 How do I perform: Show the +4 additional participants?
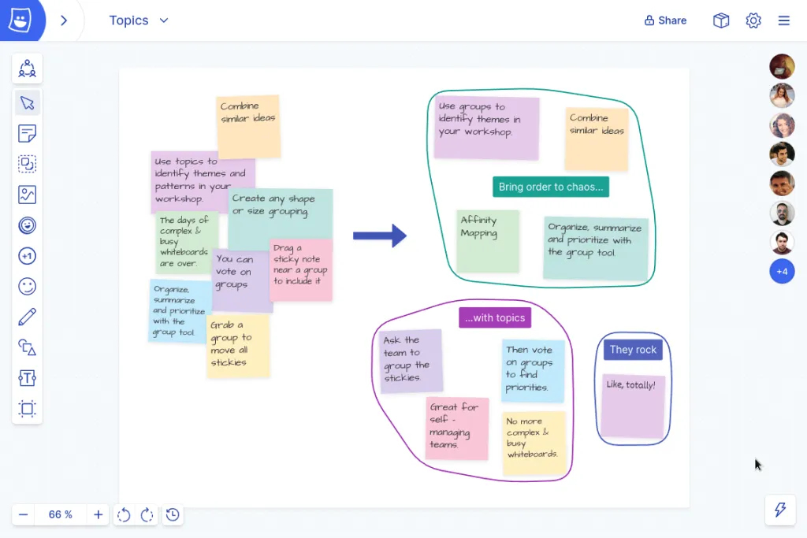pos(782,272)
